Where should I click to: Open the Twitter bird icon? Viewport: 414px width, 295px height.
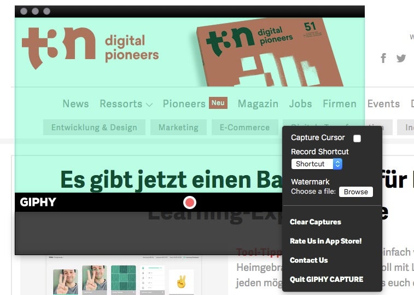pyautogui.click(x=401, y=58)
